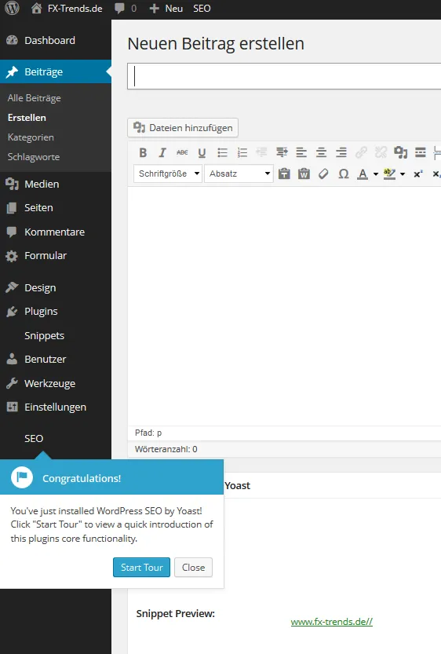The width and height of the screenshot is (441, 654).
Task: Insert a bulleted list
Action: tap(222, 152)
